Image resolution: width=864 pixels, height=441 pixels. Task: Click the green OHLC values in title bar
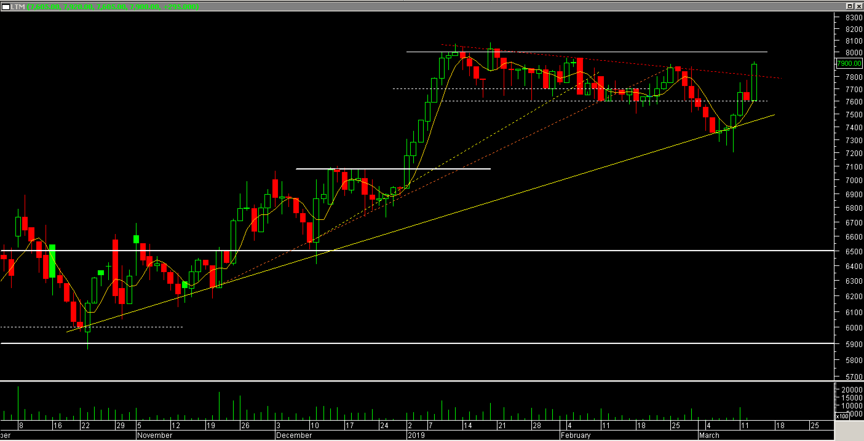(x=113, y=7)
